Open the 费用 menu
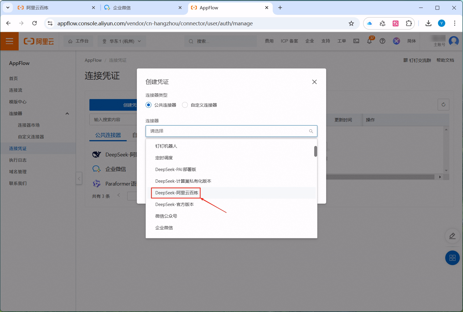The image size is (463, 312). point(269,41)
